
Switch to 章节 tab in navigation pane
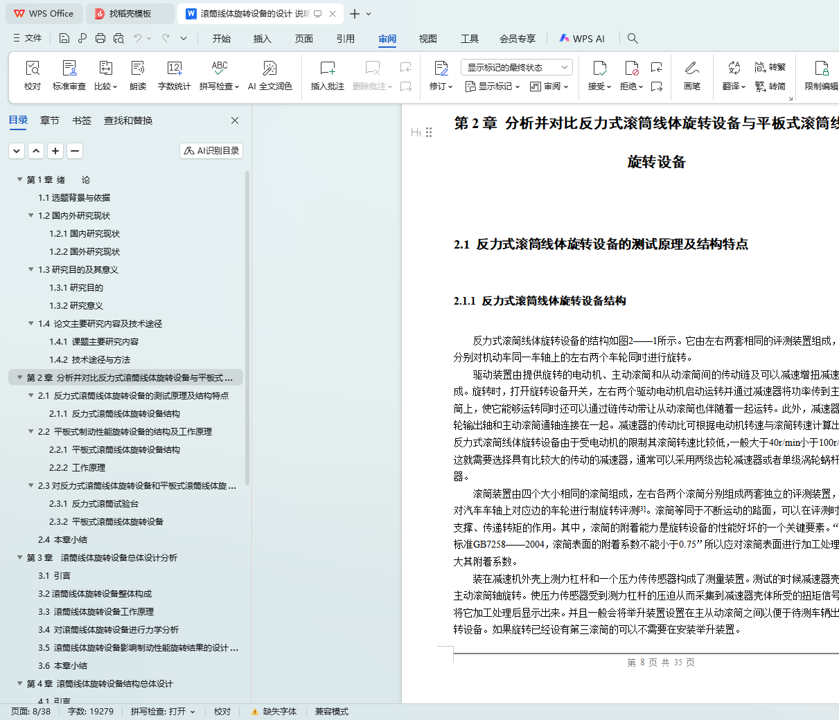coord(50,120)
